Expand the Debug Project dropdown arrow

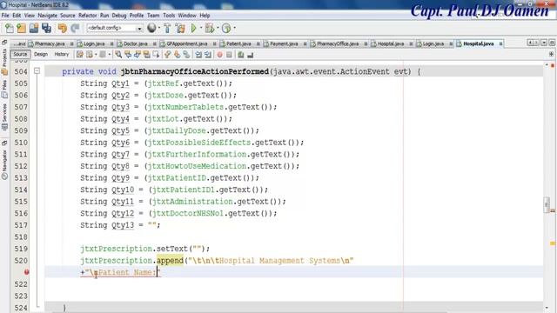click(218, 28)
